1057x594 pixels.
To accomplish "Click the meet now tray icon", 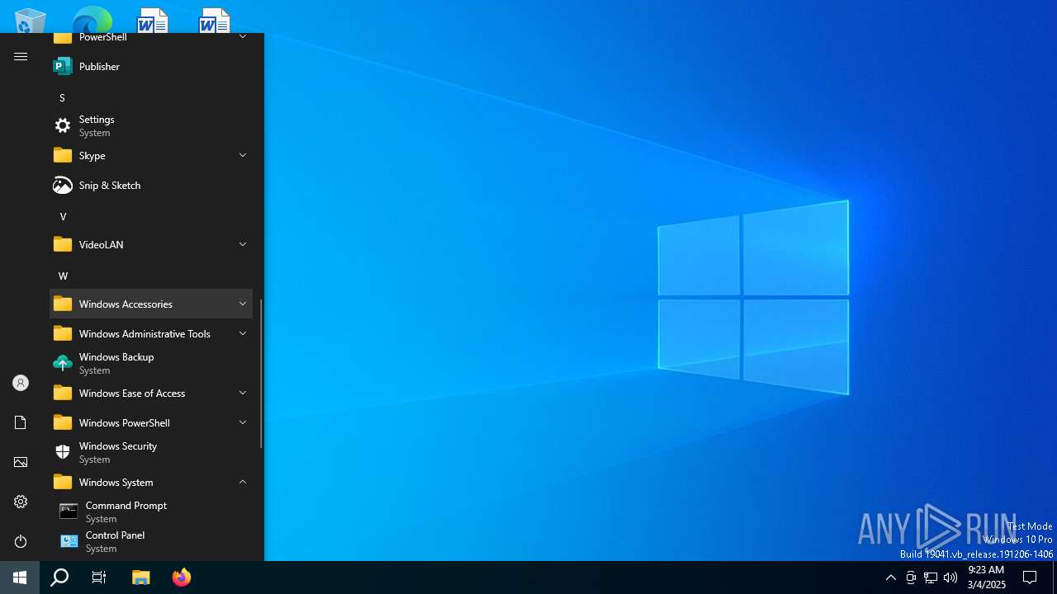I will pos(911,577).
